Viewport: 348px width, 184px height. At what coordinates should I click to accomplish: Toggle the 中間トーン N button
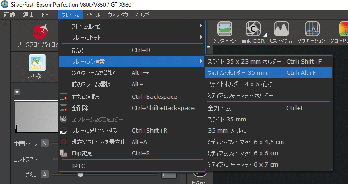[45, 143]
